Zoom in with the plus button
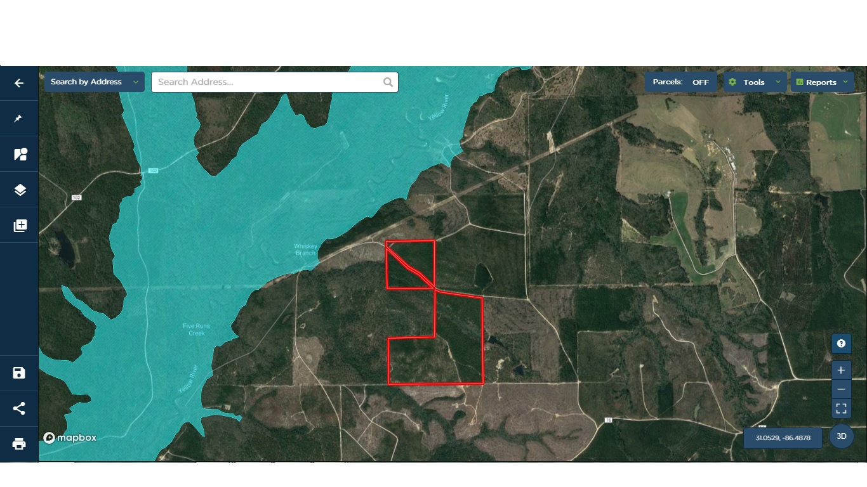Viewport: 867px width, 487px height. click(x=841, y=370)
